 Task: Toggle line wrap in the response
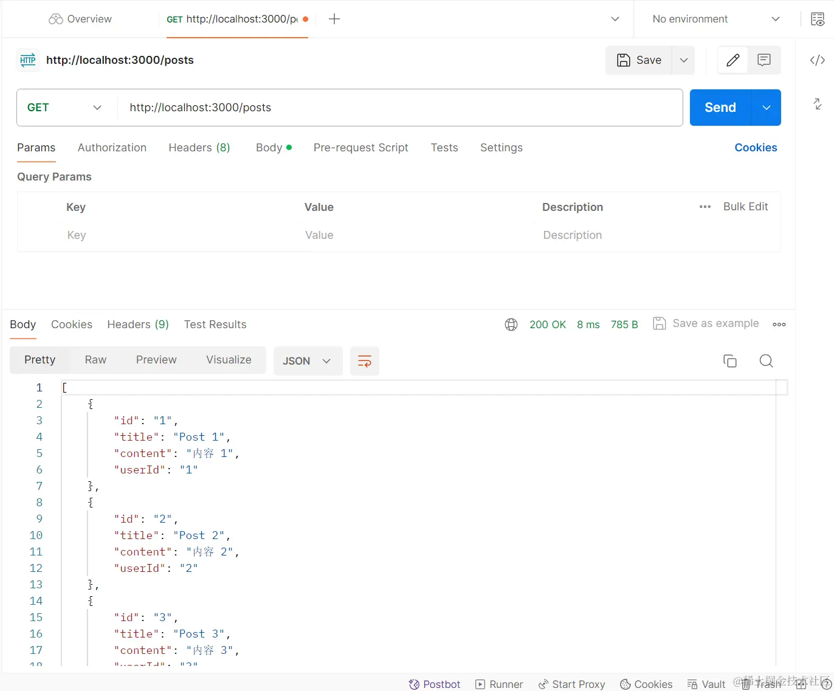point(365,361)
